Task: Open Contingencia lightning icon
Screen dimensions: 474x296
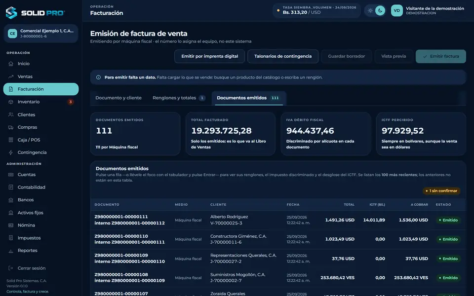Action: (11, 152)
